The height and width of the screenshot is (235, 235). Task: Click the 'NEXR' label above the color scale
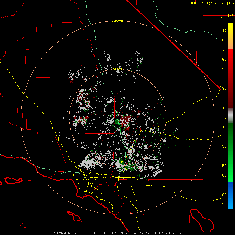click(x=230, y=16)
